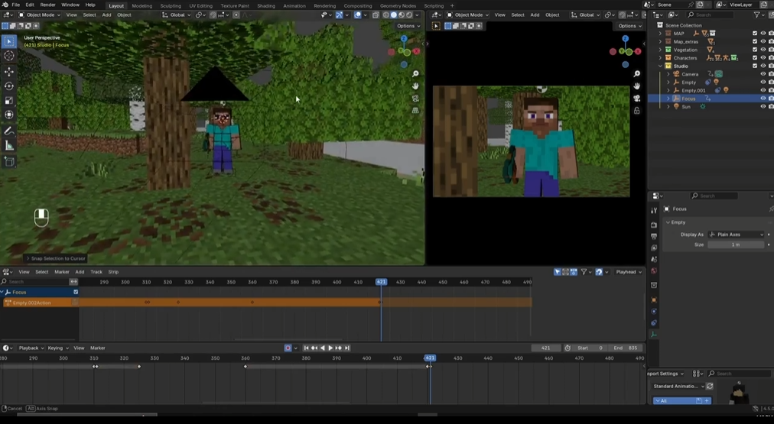The image size is (774, 424).
Task: Collapse the Studio collection
Action: coord(661,66)
